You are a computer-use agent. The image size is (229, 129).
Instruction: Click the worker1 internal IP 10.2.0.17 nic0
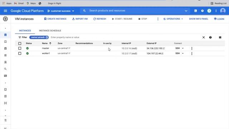pos(129,53)
